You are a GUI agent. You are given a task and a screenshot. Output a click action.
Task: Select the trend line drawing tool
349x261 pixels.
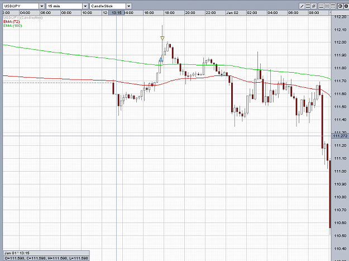302,6
